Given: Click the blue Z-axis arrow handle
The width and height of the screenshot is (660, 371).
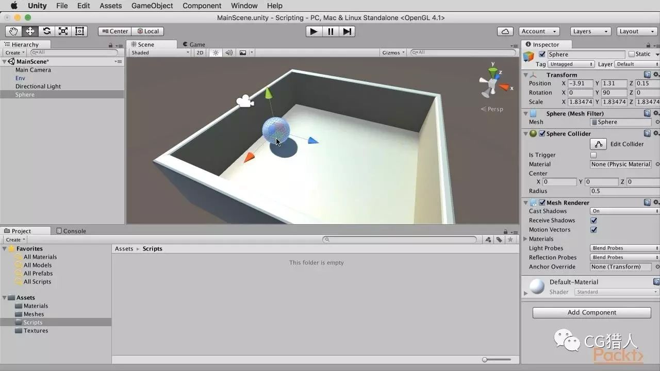Looking at the screenshot, I should [x=313, y=140].
